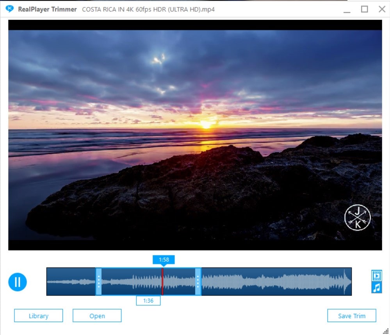
Task: Click the right trim end handle
Action: tap(198, 282)
